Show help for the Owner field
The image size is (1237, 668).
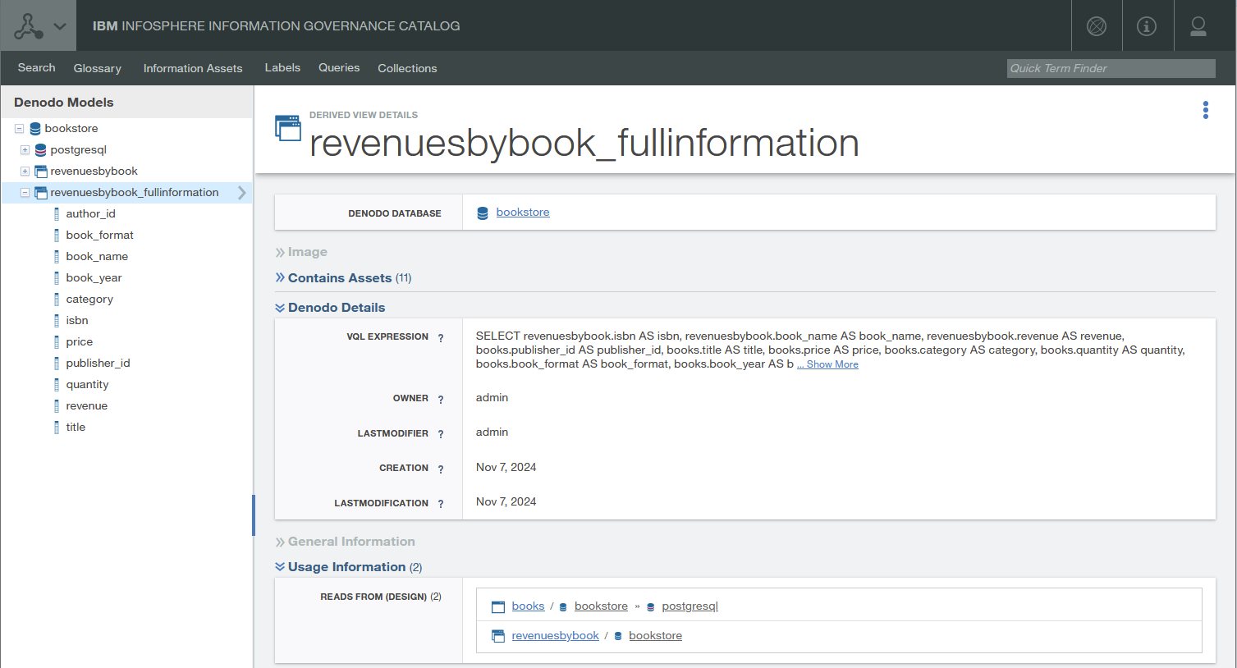point(441,399)
